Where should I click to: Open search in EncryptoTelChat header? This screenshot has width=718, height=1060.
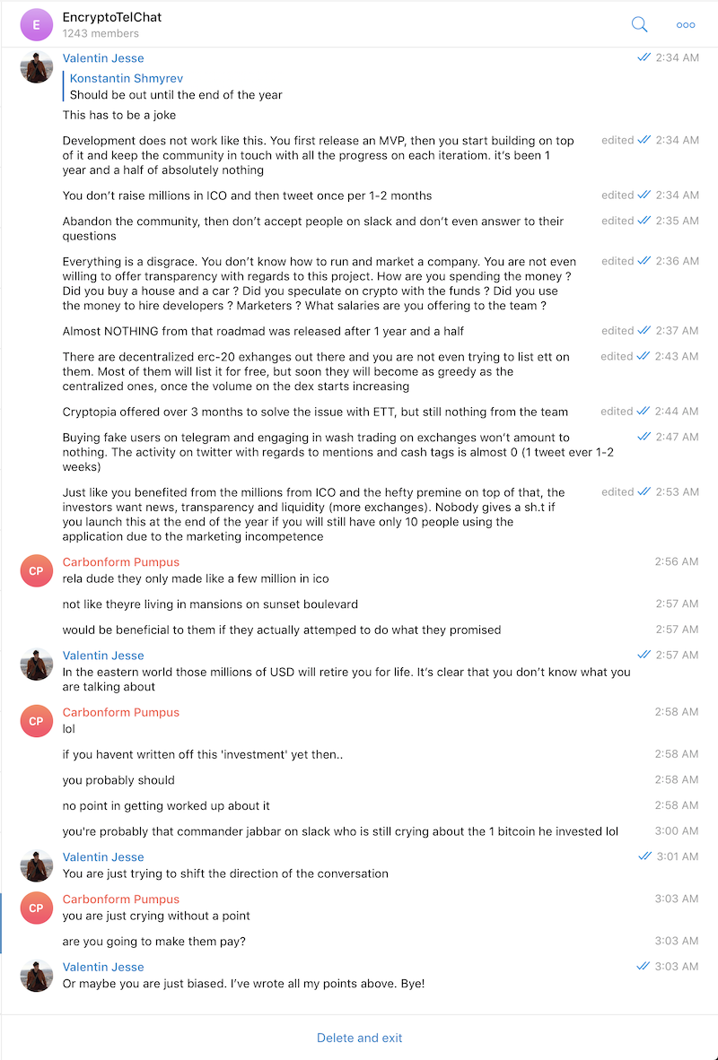[x=639, y=25]
